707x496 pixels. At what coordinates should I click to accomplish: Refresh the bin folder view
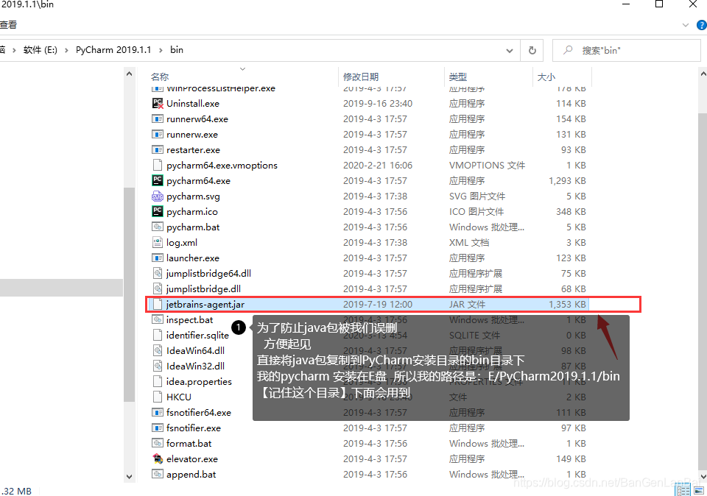532,51
